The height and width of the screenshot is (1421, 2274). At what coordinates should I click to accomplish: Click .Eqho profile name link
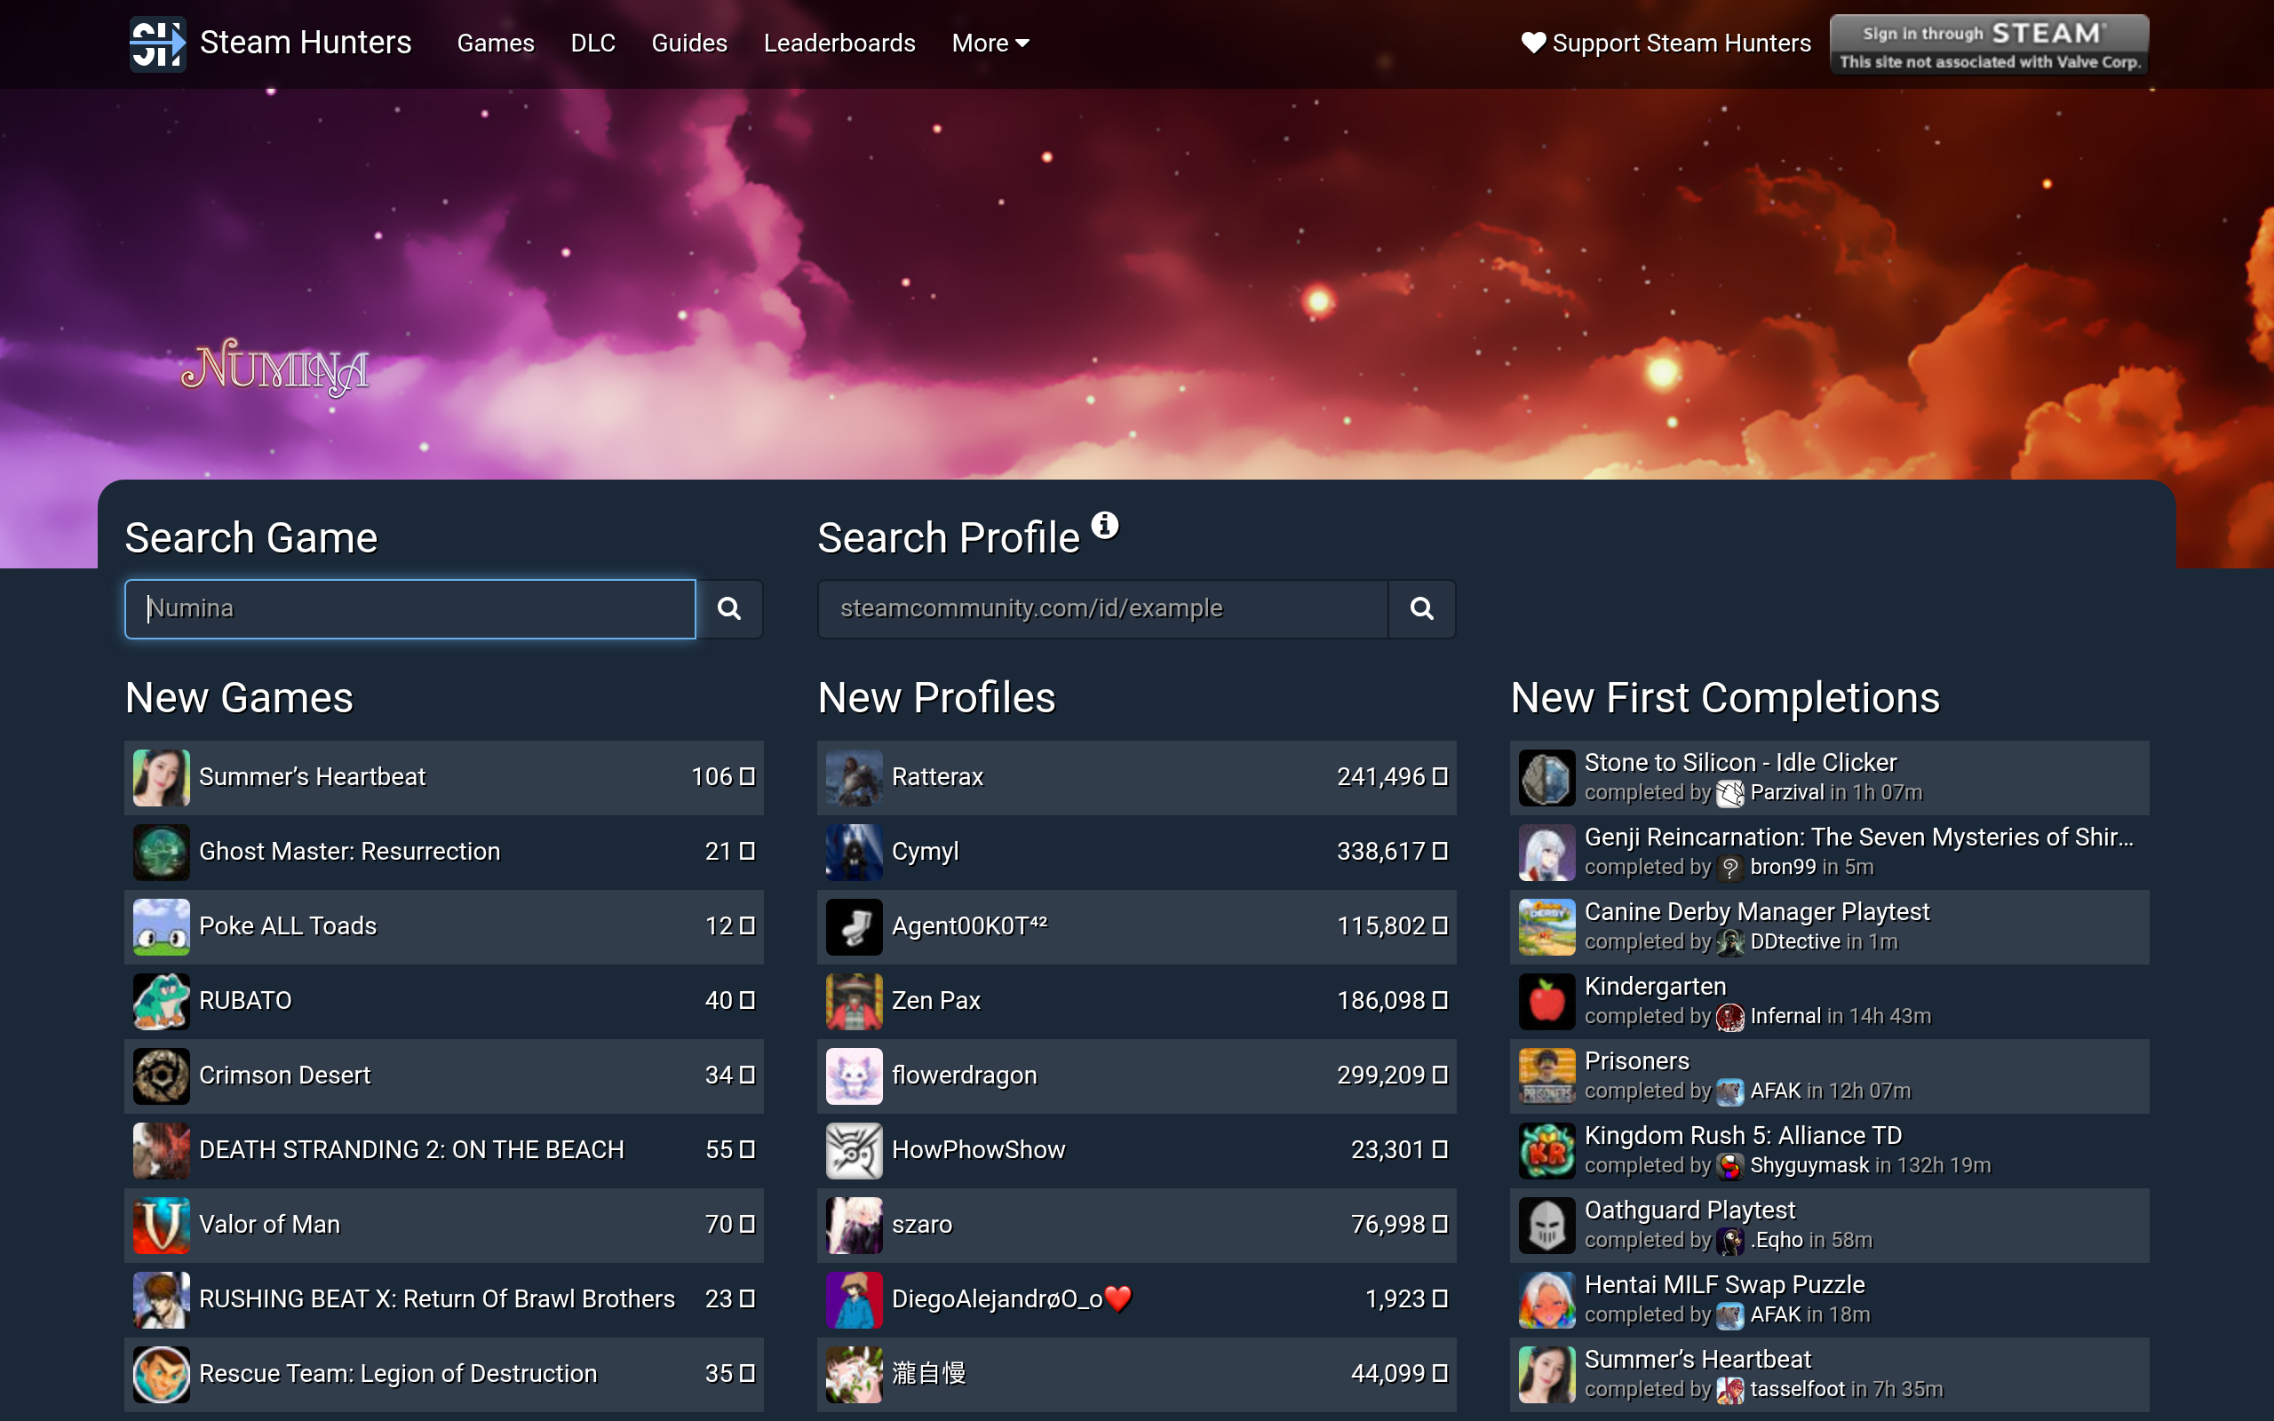point(1776,1241)
